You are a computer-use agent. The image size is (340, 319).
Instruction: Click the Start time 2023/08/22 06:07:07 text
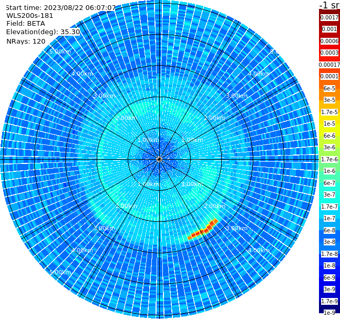(60, 8)
